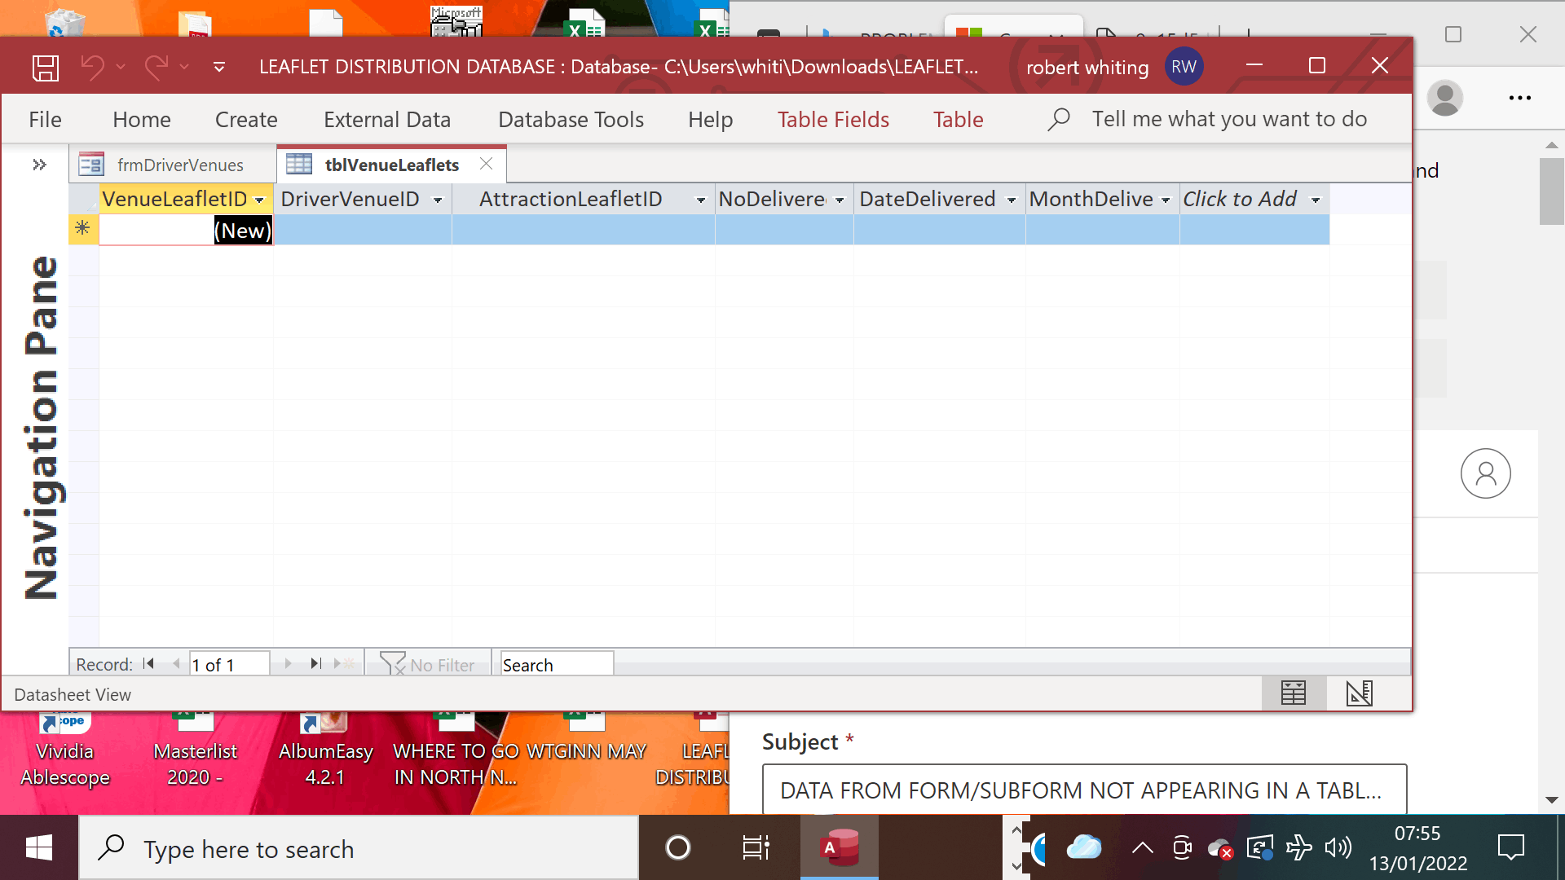The height and width of the screenshot is (880, 1565).
Task: Click the Cortana circle icon
Action: pos(677,848)
